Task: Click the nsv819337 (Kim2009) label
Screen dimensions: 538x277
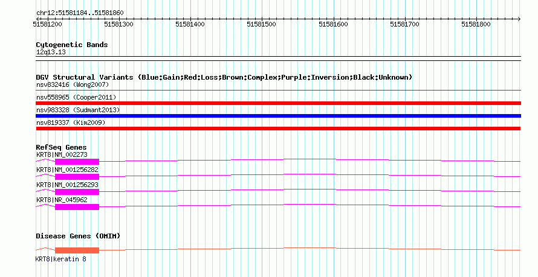Action: [71, 123]
